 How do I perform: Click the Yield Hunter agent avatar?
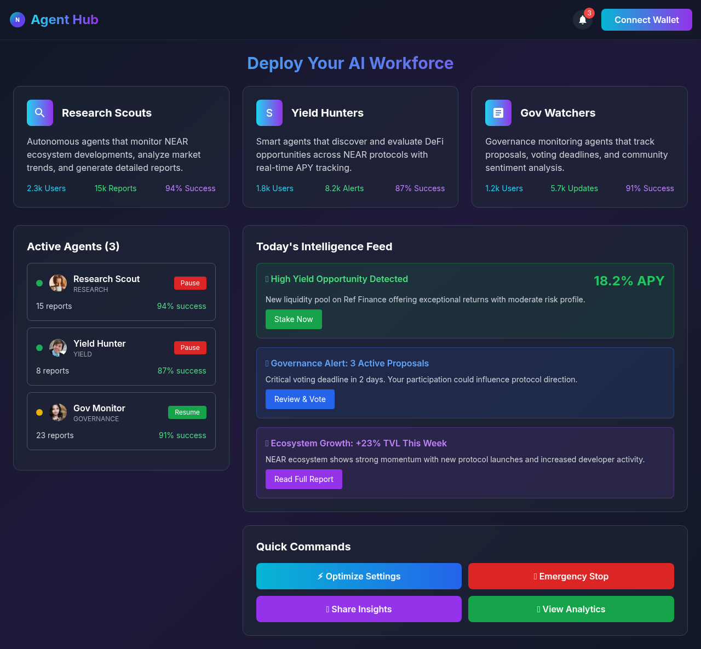(x=58, y=348)
